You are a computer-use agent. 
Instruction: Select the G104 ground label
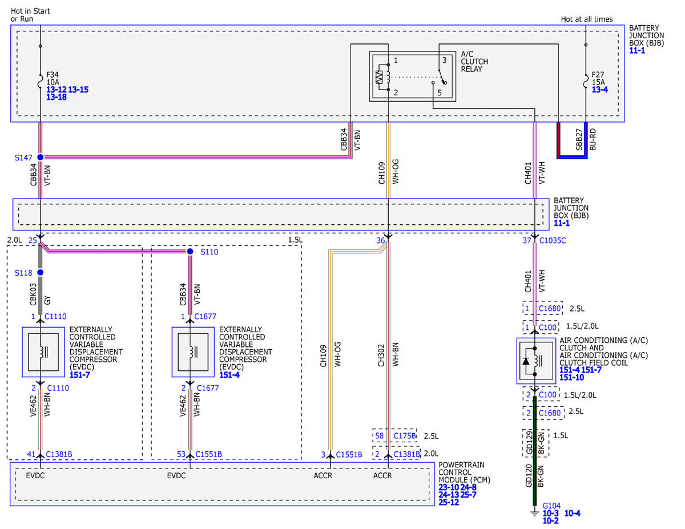[x=551, y=506]
